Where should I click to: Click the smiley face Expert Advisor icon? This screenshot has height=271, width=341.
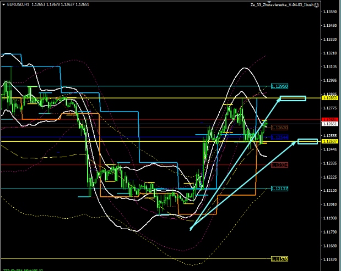[316, 4]
